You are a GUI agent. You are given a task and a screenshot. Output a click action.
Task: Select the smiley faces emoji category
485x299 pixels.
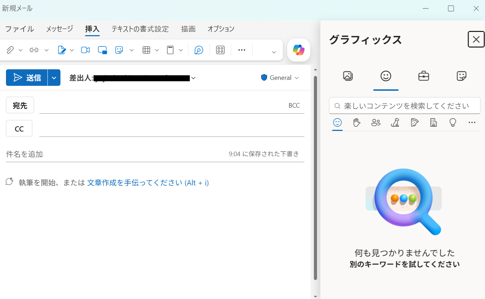click(337, 122)
